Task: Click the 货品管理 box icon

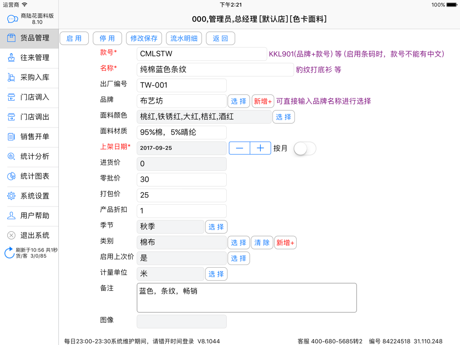Action: pos(11,38)
